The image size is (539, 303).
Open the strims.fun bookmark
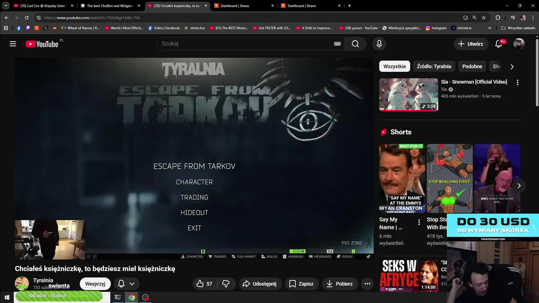pyautogui.click(x=195, y=28)
